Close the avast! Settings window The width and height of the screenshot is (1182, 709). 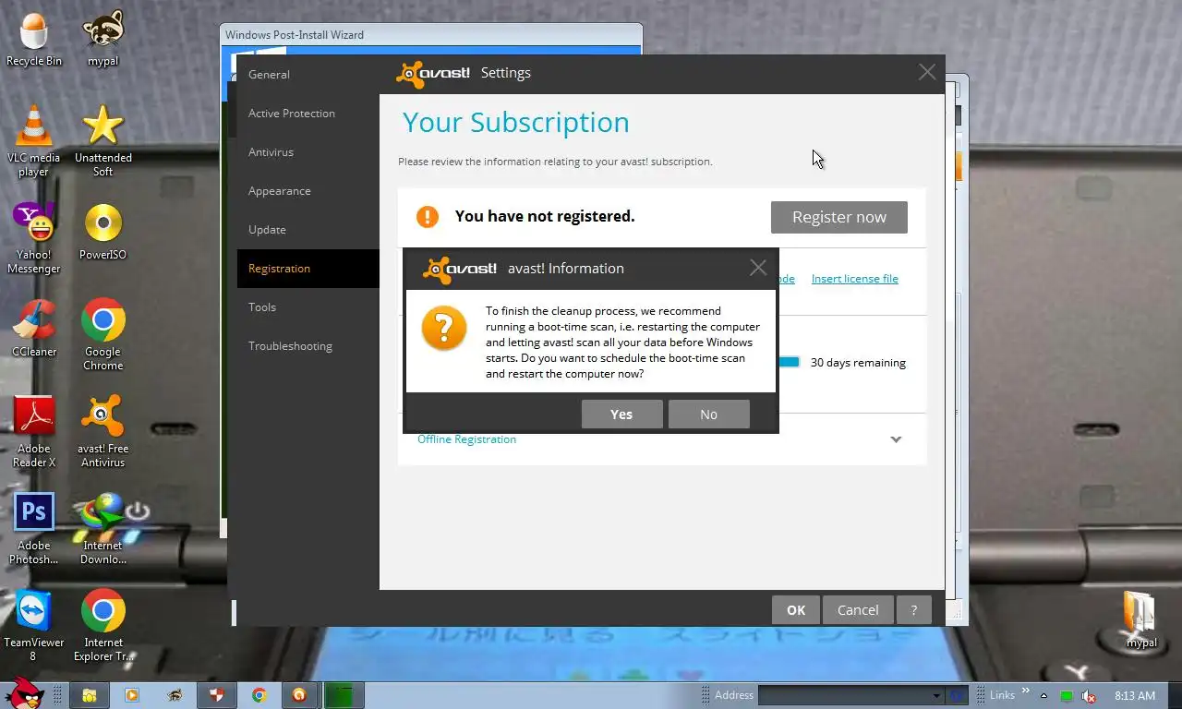point(927,72)
